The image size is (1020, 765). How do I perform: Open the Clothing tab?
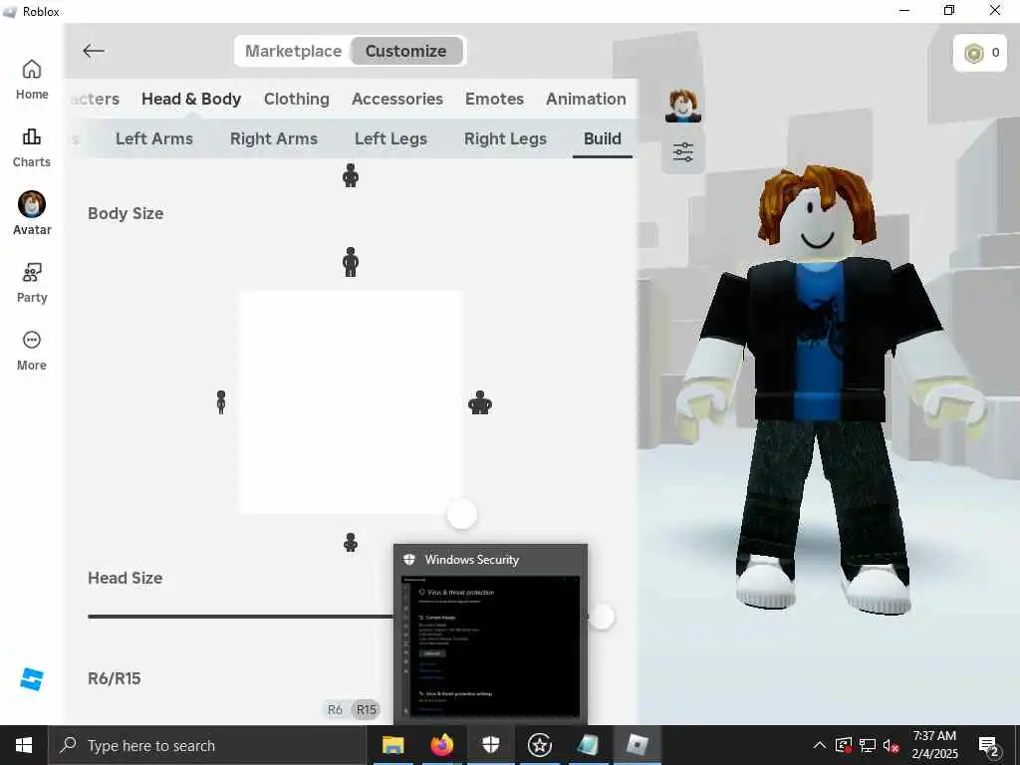pos(297,99)
